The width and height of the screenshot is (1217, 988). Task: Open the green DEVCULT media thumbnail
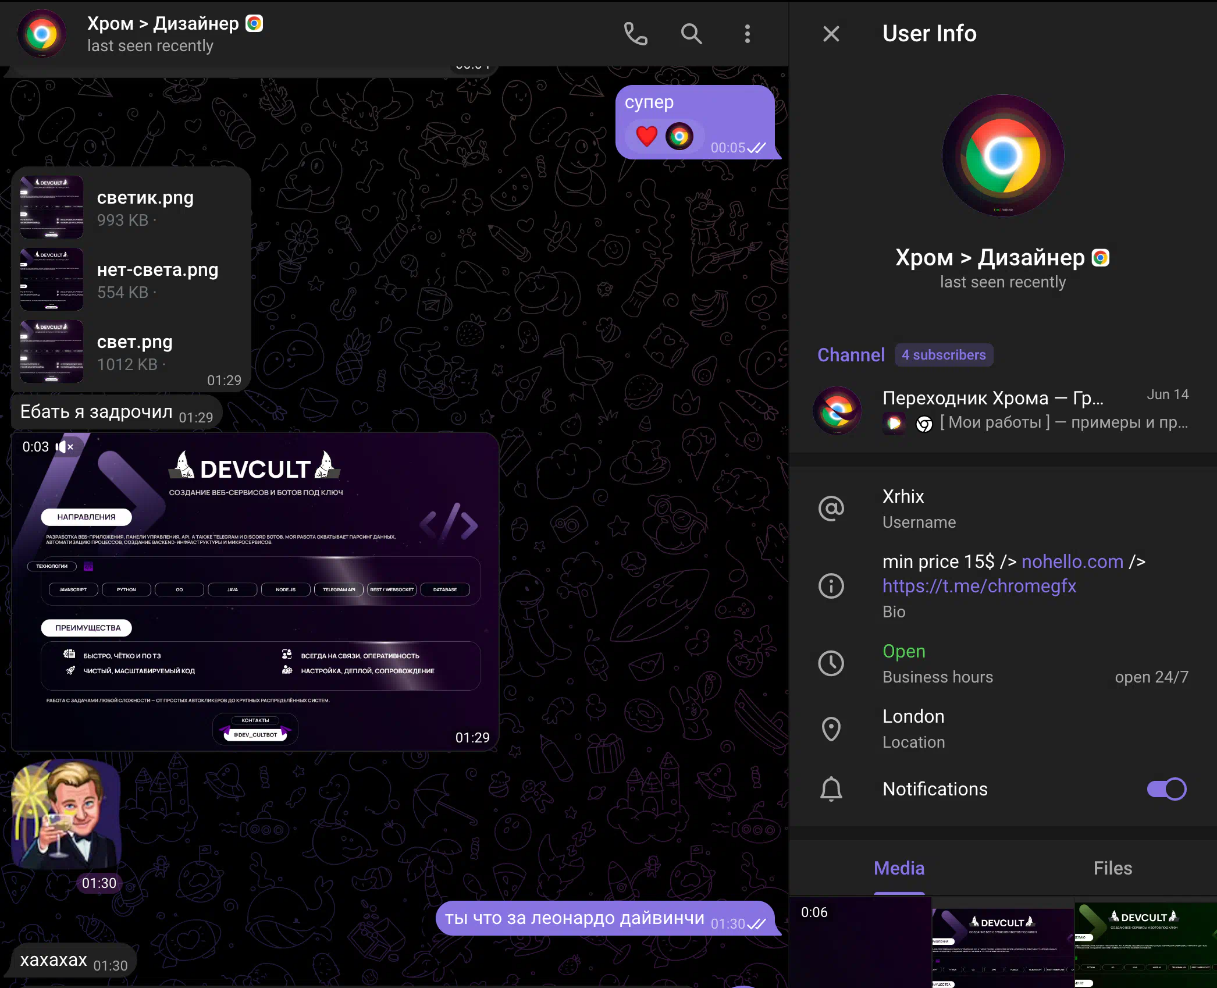pyautogui.click(x=1146, y=943)
